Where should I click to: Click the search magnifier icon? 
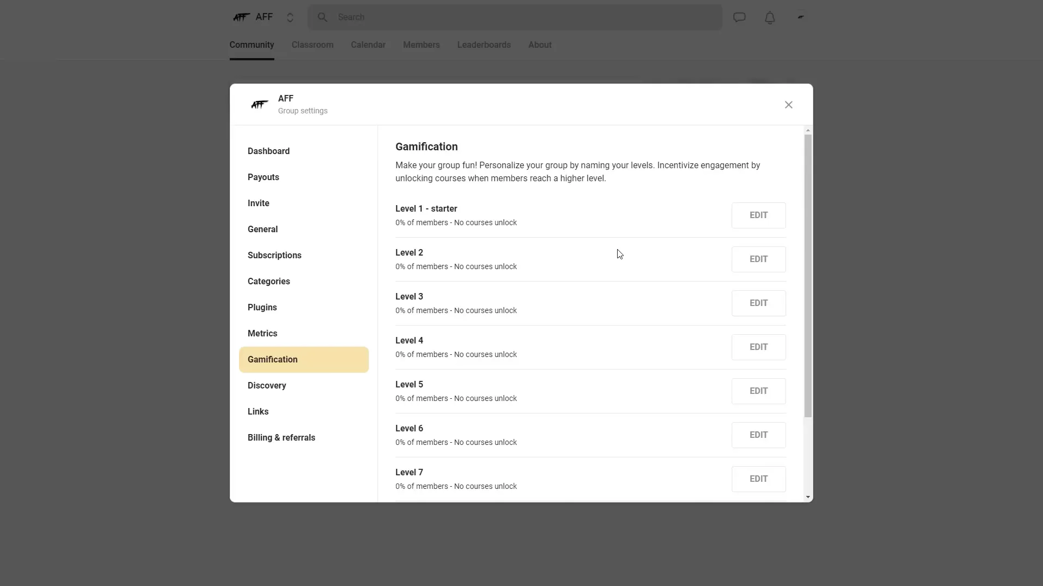tap(323, 17)
